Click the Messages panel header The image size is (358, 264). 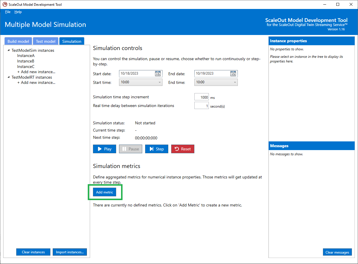[312, 146]
